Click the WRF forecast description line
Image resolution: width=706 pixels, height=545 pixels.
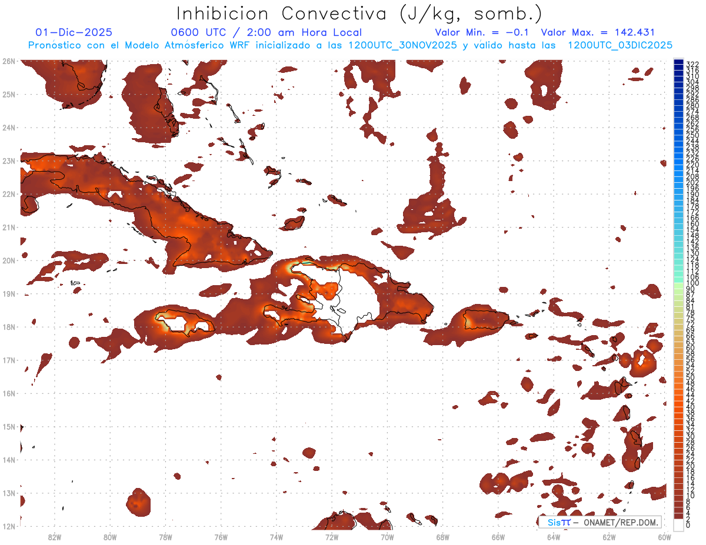click(x=350, y=45)
